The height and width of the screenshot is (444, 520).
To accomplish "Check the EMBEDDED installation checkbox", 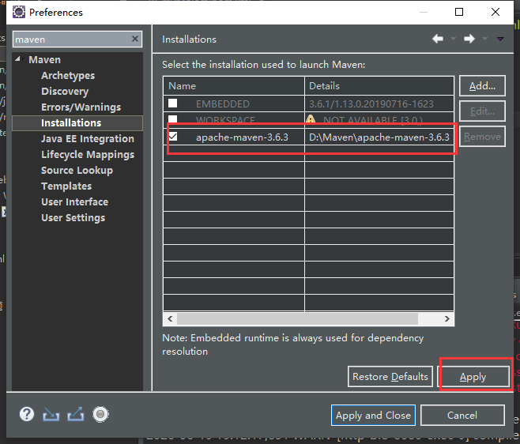I will coord(172,103).
